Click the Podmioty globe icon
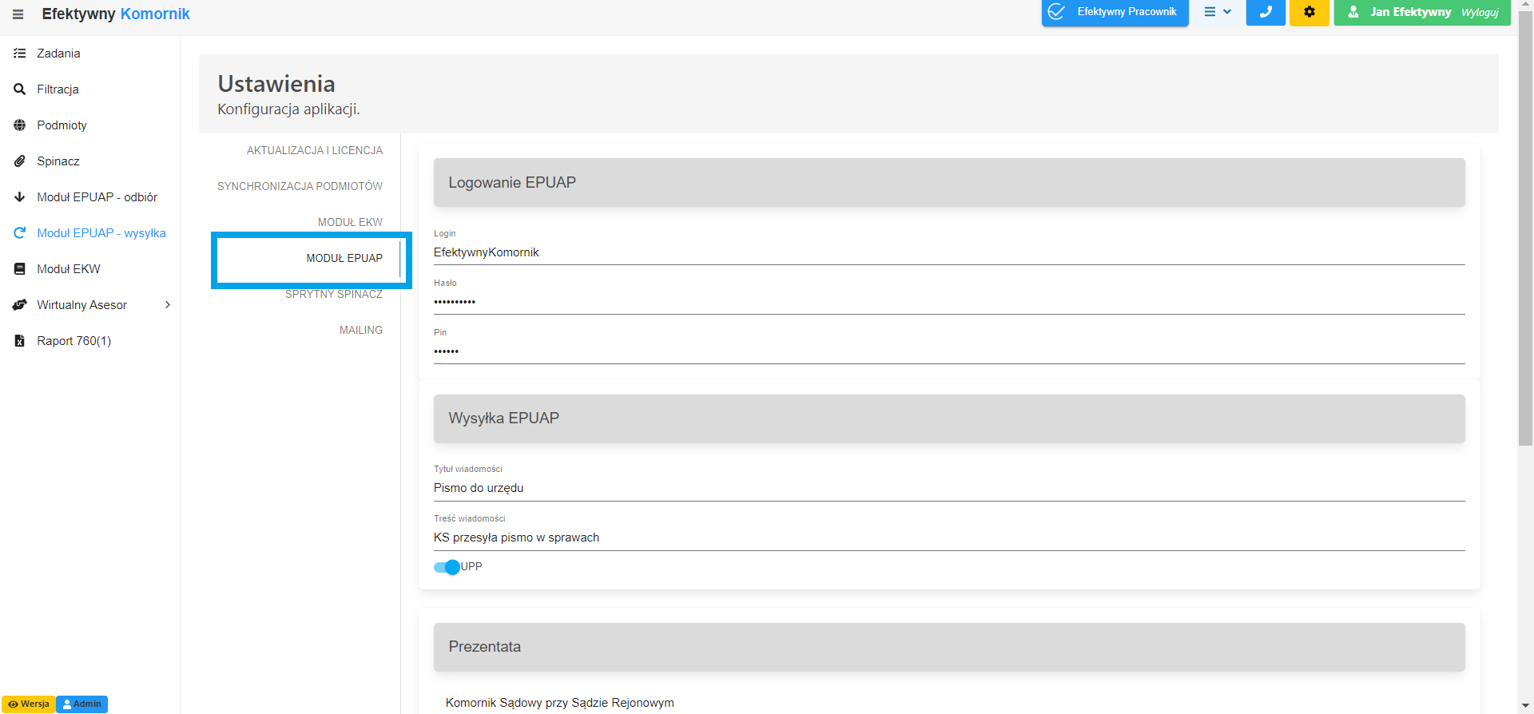 (20, 125)
